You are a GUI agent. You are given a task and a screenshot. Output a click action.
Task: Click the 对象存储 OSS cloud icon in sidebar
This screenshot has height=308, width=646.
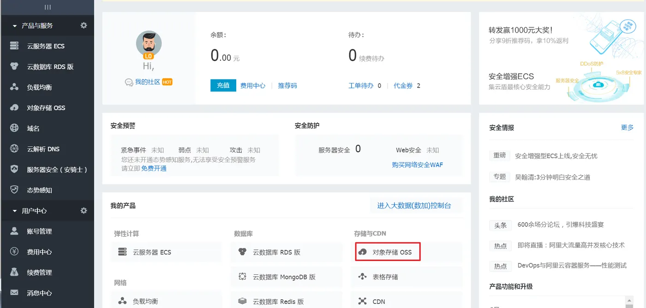14,108
